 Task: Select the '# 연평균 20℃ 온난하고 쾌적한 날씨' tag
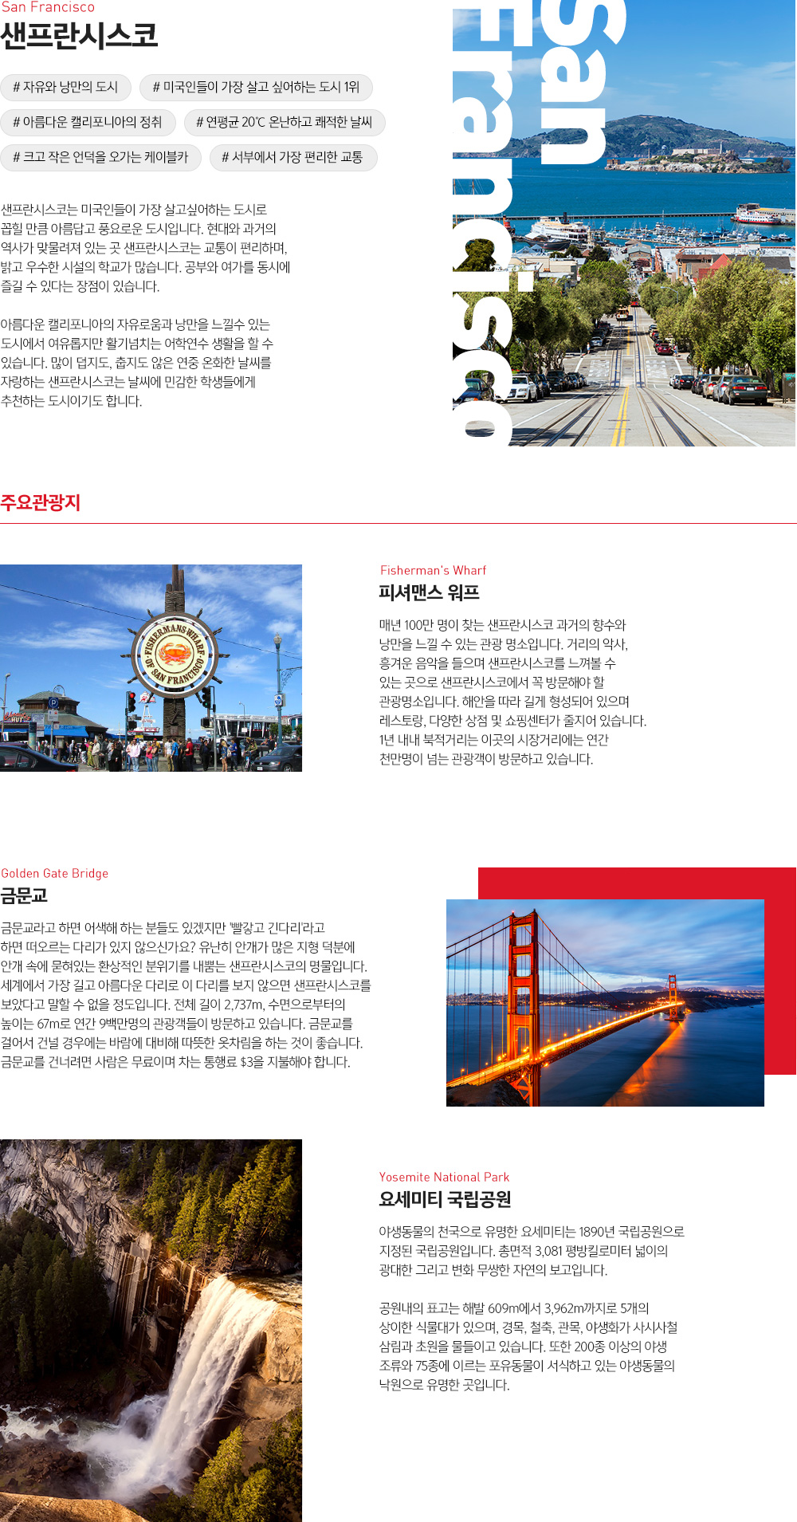pos(284,122)
